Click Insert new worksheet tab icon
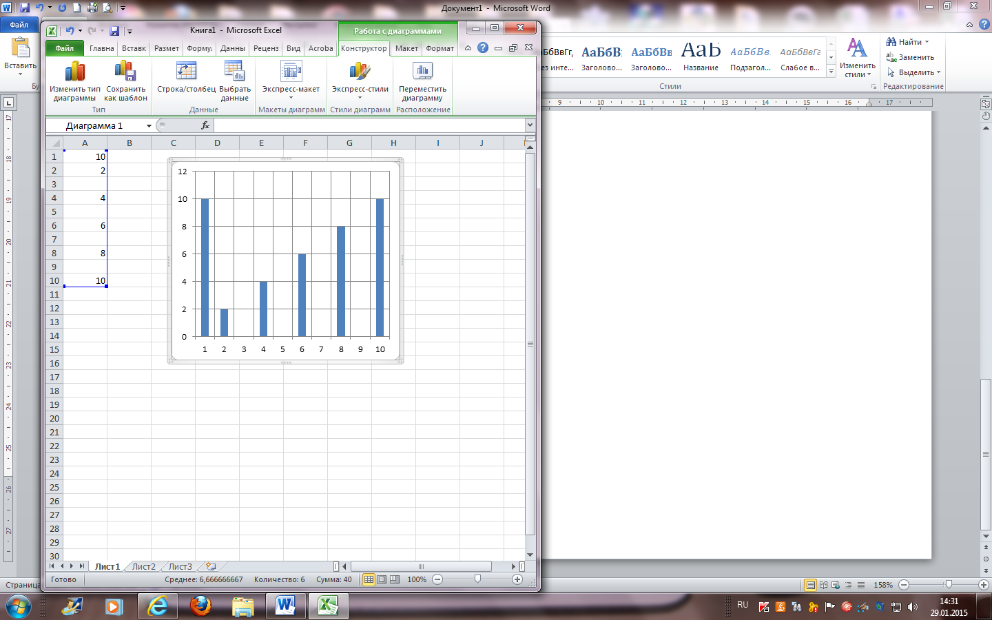Viewport: 992px width, 620px height. click(211, 566)
